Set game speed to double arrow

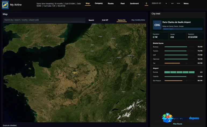point(172,3)
